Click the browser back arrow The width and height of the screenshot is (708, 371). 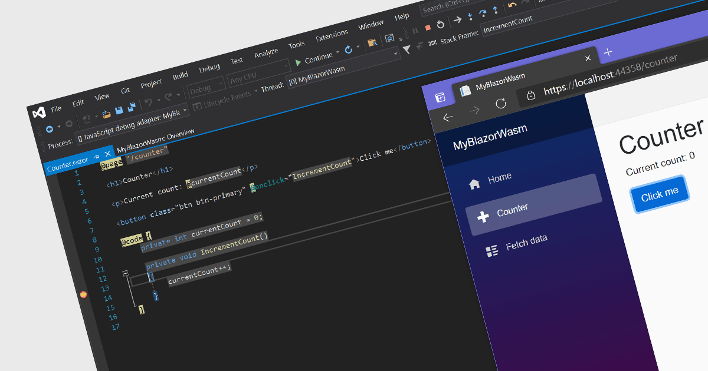448,117
